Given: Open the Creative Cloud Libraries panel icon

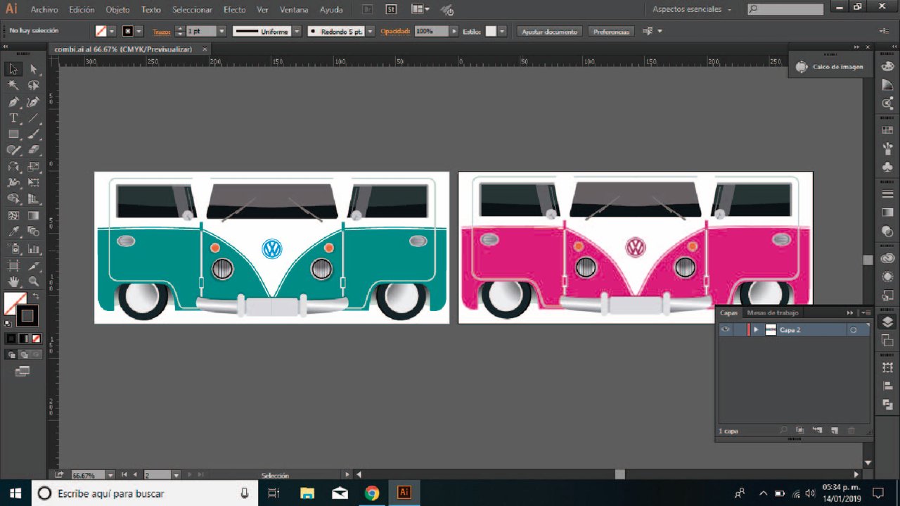Looking at the screenshot, I should click(x=887, y=258).
